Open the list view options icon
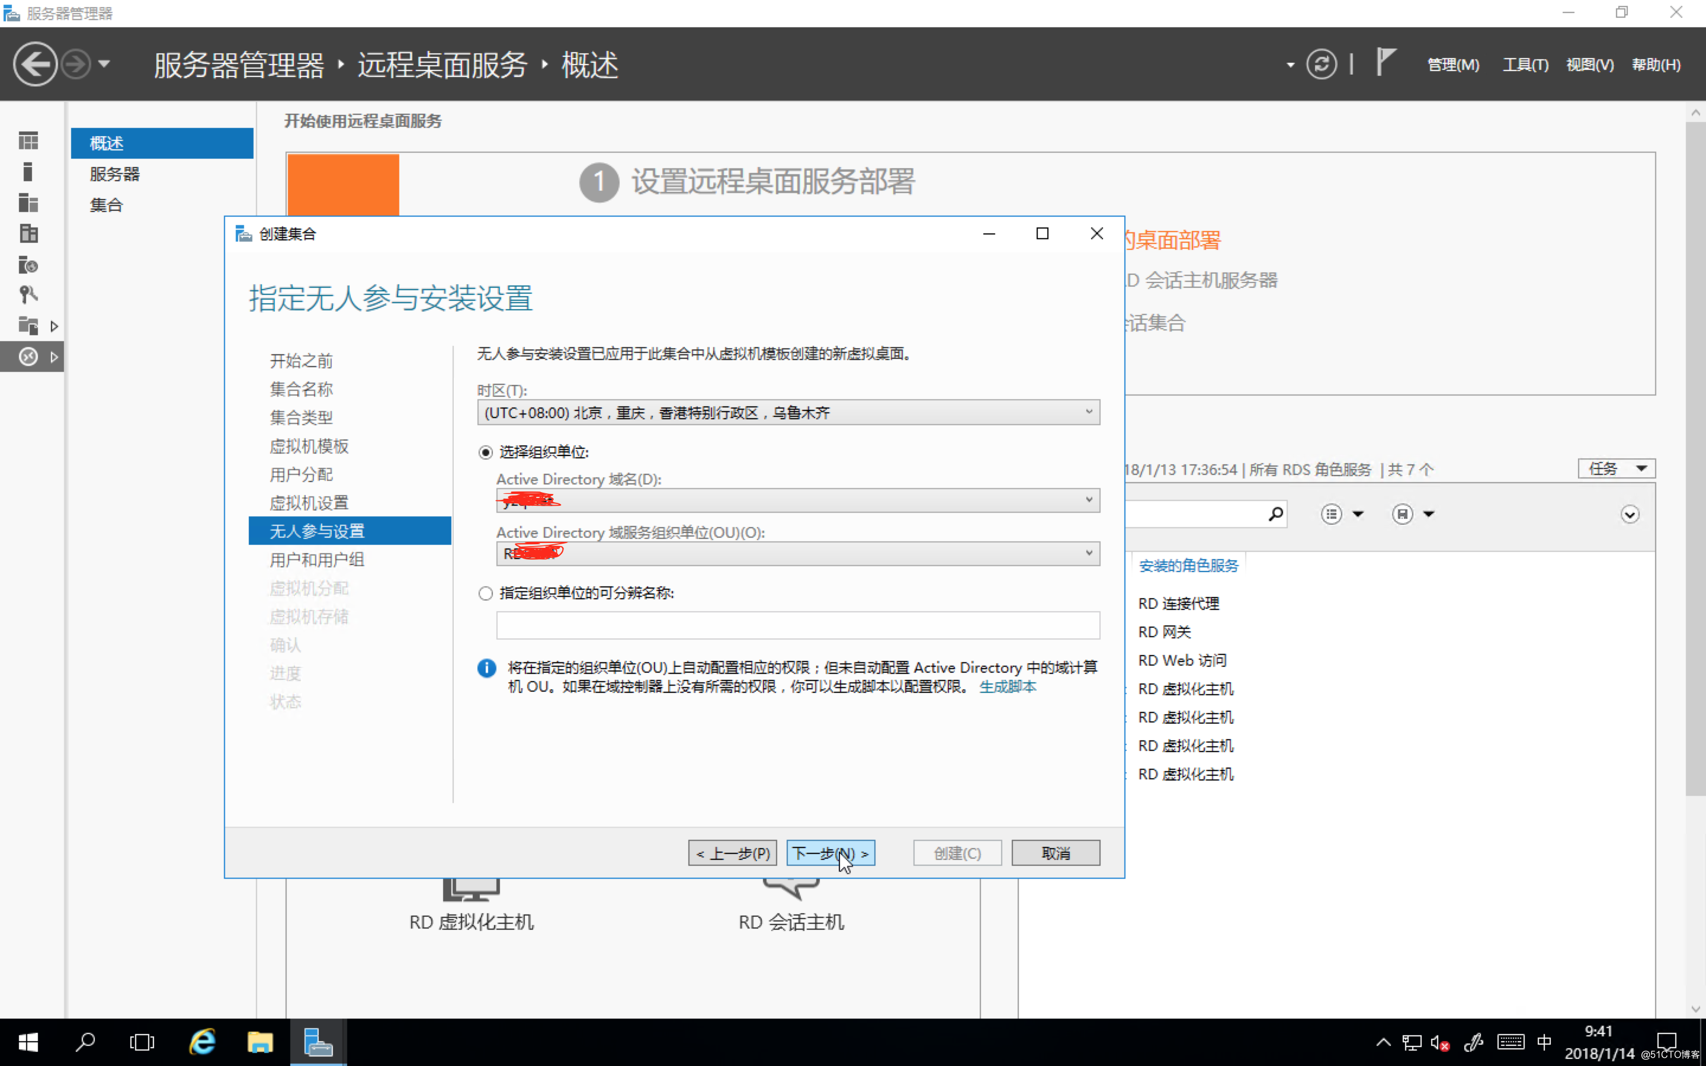The image size is (1706, 1066). pyautogui.click(x=1331, y=514)
